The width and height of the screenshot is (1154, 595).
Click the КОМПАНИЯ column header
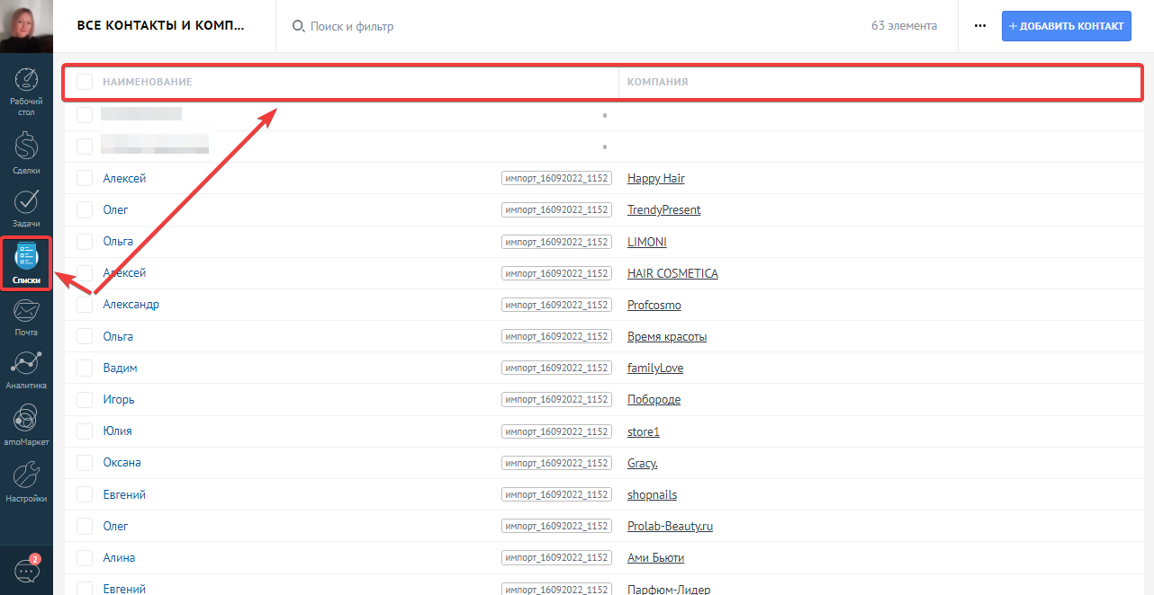click(x=658, y=82)
